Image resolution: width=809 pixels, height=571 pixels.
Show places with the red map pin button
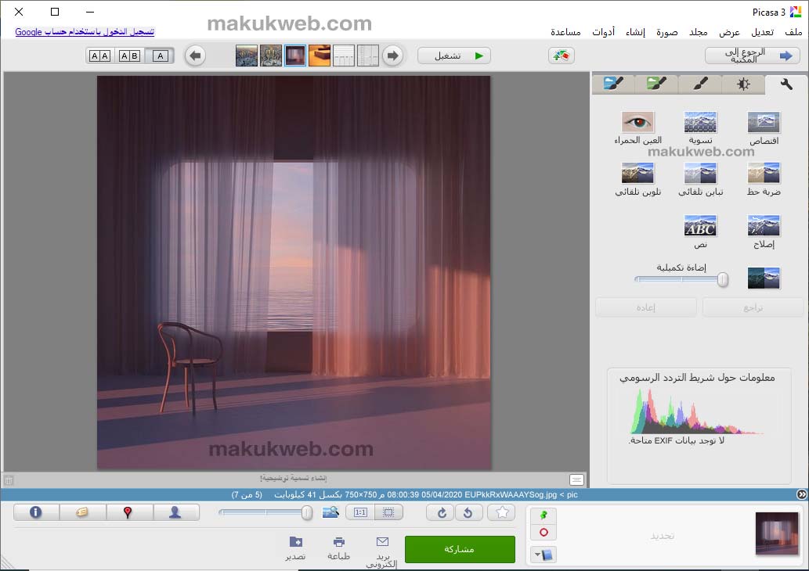coord(128,512)
